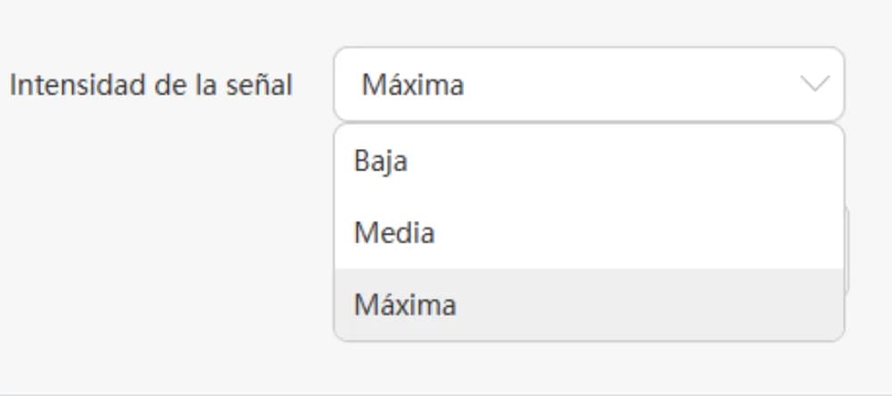Close the dropdown using its down arrow
The width and height of the screenshot is (892, 396).
point(814,85)
